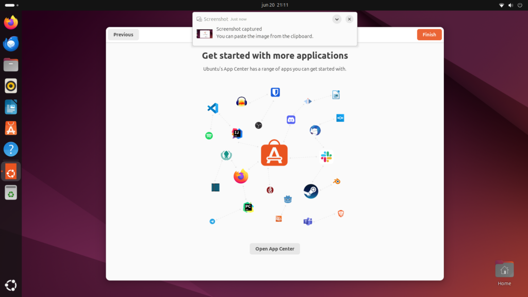Viewport: 528px width, 297px height.
Task: Click the Audacity headphones icon
Action: [x=241, y=102]
